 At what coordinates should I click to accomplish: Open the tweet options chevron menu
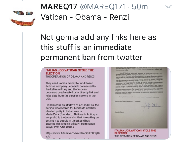click(168, 7)
